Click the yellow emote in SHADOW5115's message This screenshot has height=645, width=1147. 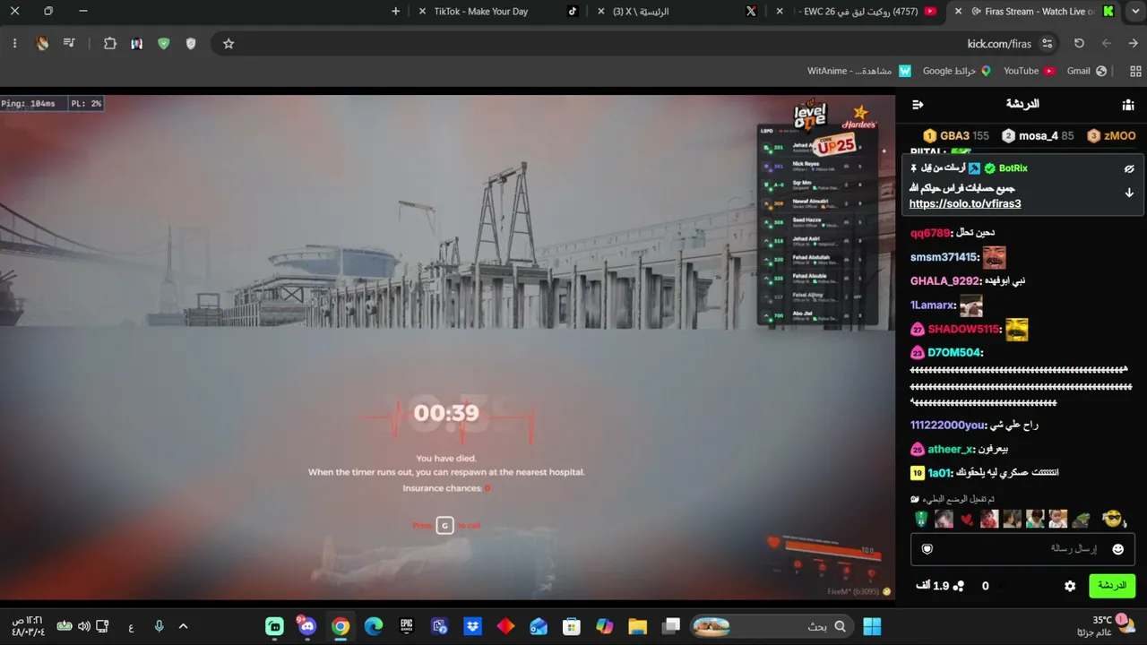coord(1017,330)
